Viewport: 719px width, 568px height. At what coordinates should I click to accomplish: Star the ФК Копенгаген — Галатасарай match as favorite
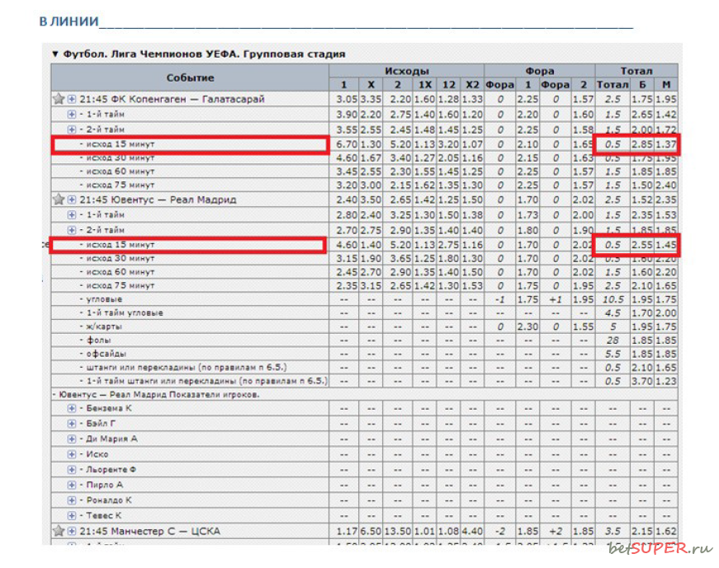pyautogui.click(x=59, y=99)
